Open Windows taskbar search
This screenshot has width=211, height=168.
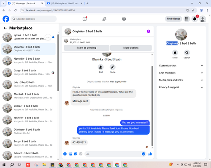[x=12, y=165]
